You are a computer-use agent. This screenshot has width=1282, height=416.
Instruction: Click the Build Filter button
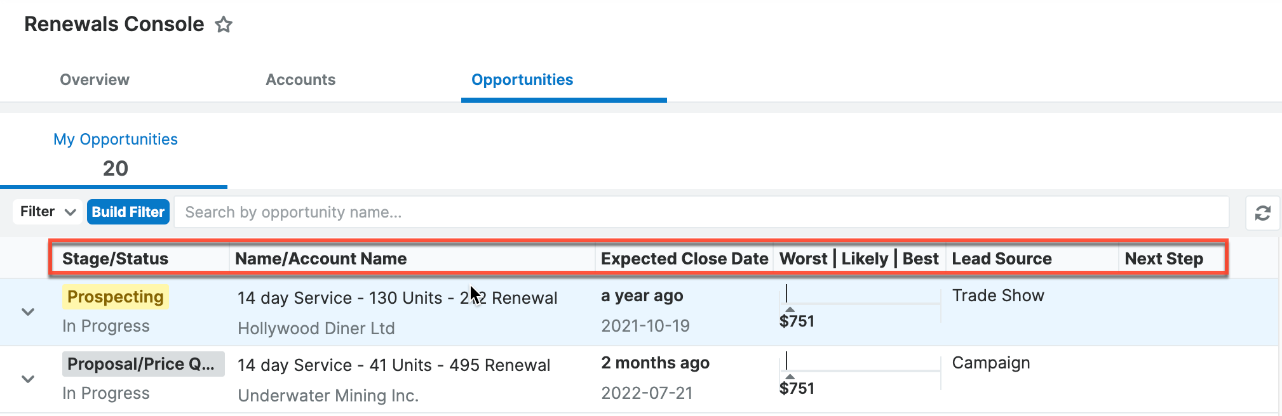pos(128,212)
